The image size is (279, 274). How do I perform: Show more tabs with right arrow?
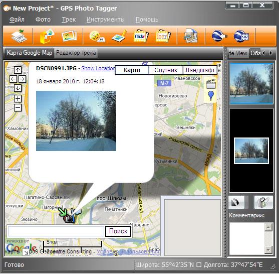[271, 53]
